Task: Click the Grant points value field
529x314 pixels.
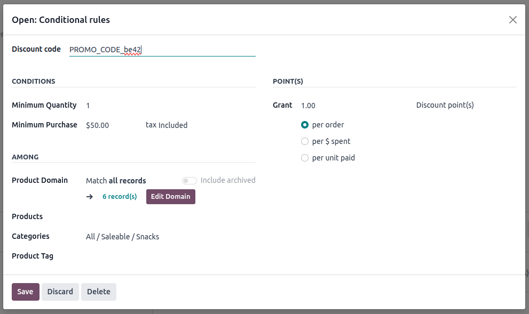Action: pos(352,106)
